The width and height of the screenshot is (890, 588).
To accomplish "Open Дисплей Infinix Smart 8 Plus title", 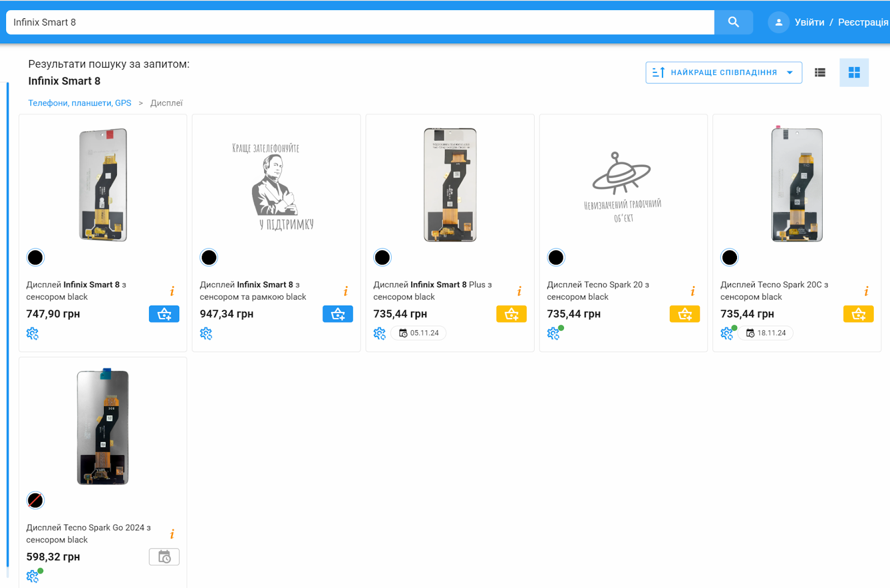I will click(432, 291).
